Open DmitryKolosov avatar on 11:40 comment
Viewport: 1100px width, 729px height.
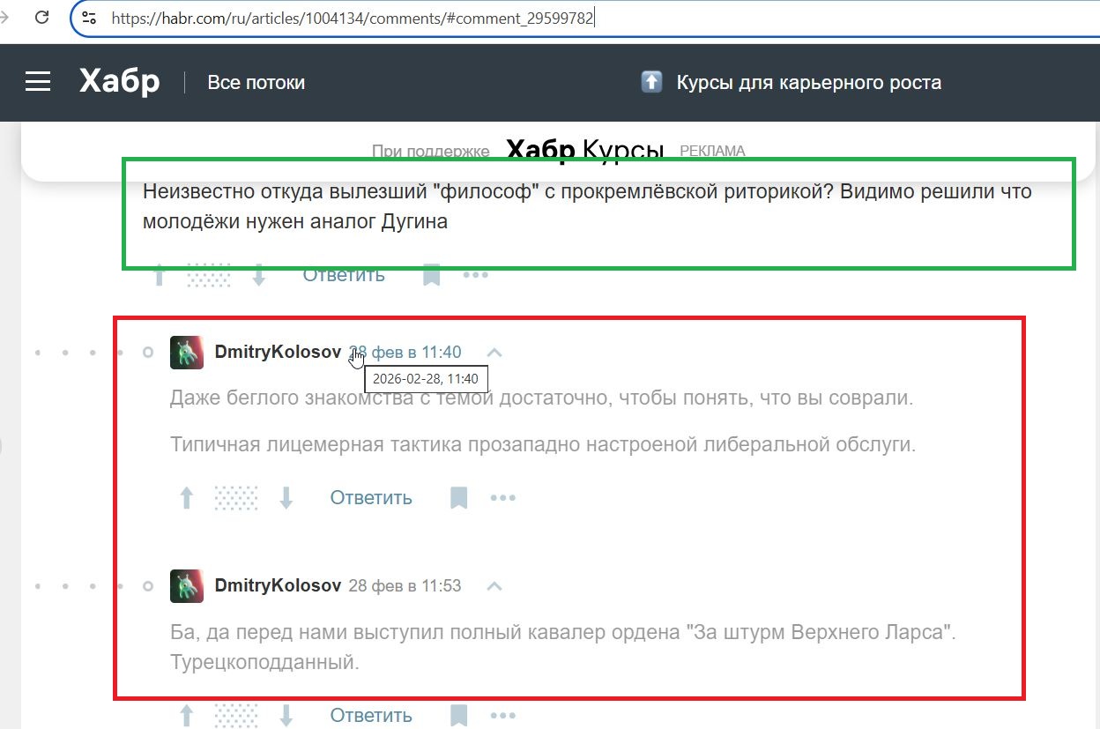(187, 353)
